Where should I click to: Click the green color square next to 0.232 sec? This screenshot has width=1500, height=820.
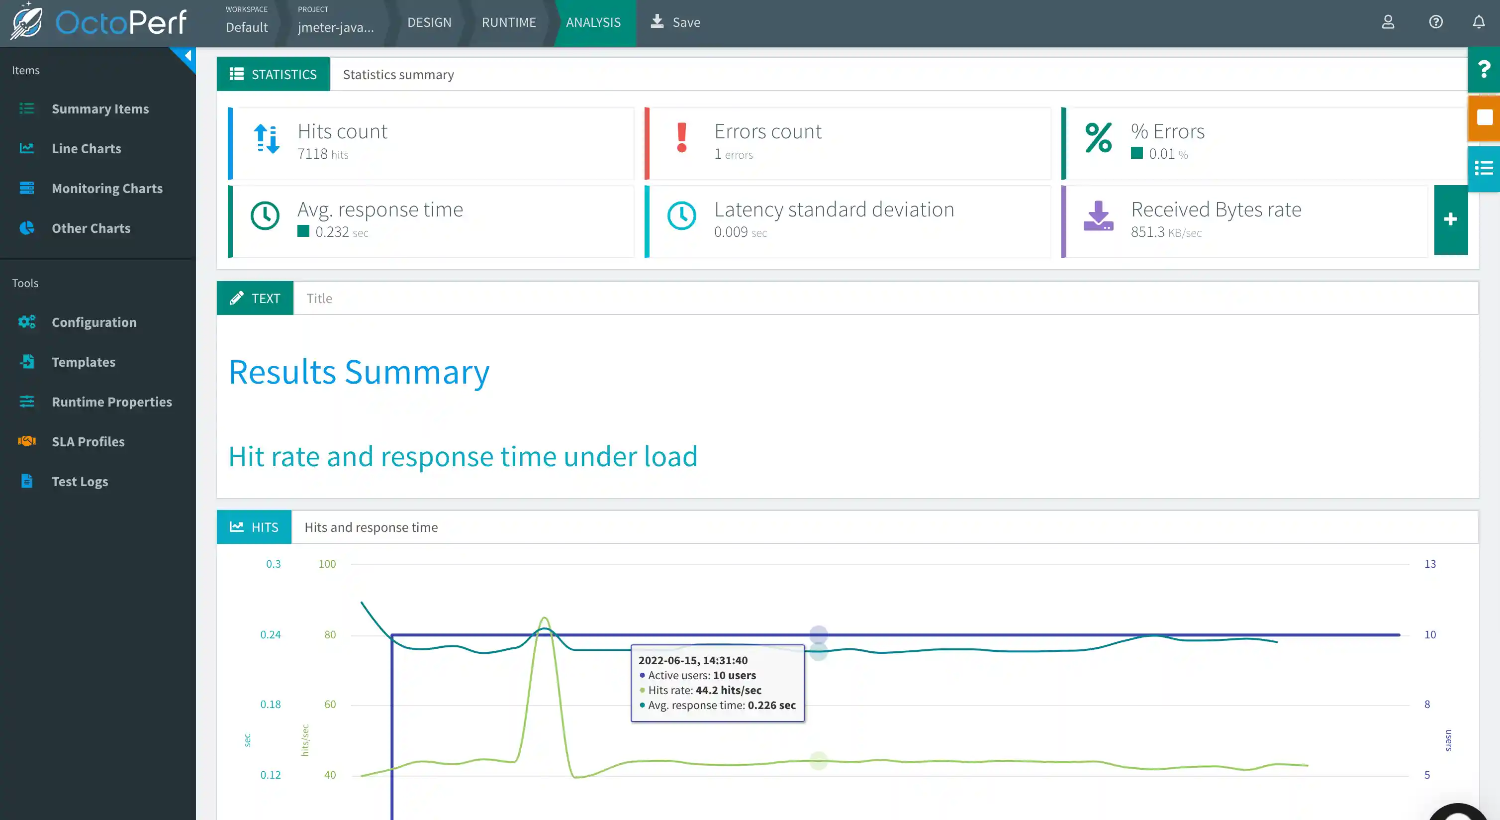(x=304, y=231)
